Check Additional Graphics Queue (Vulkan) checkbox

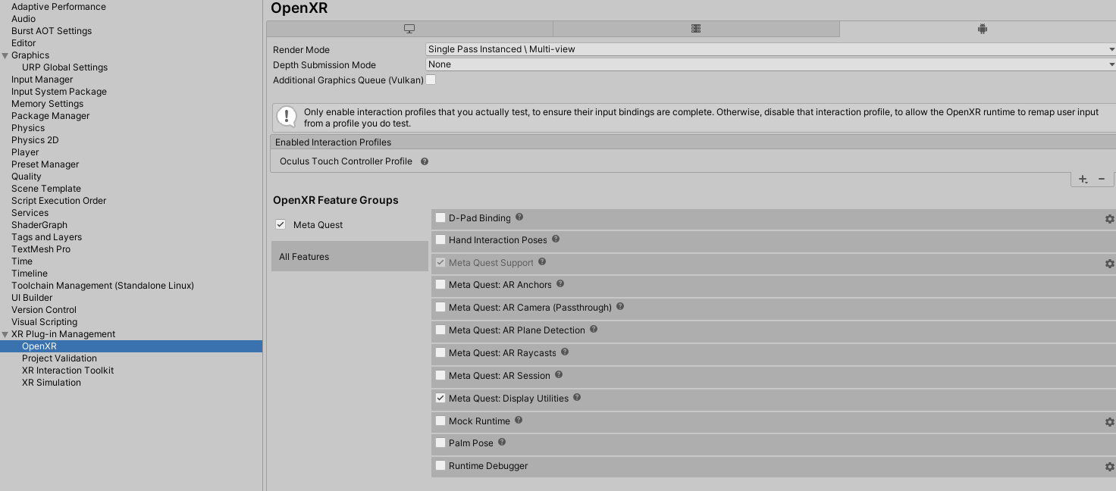(x=431, y=80)
